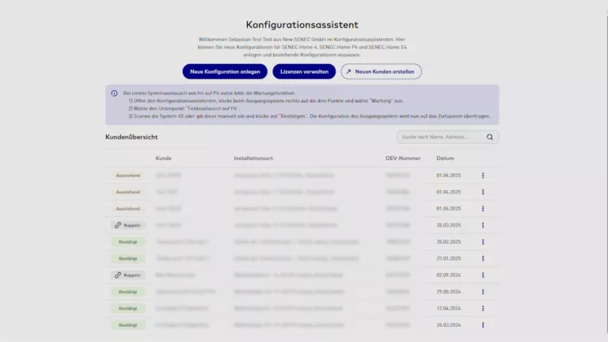Click Koppeln button in the 02.09.2024 row

point(128,275)
